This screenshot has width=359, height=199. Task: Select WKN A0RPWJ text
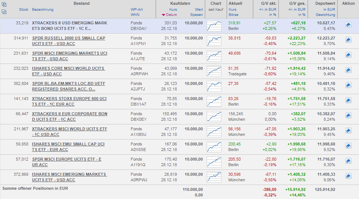(x=139, y=180)
